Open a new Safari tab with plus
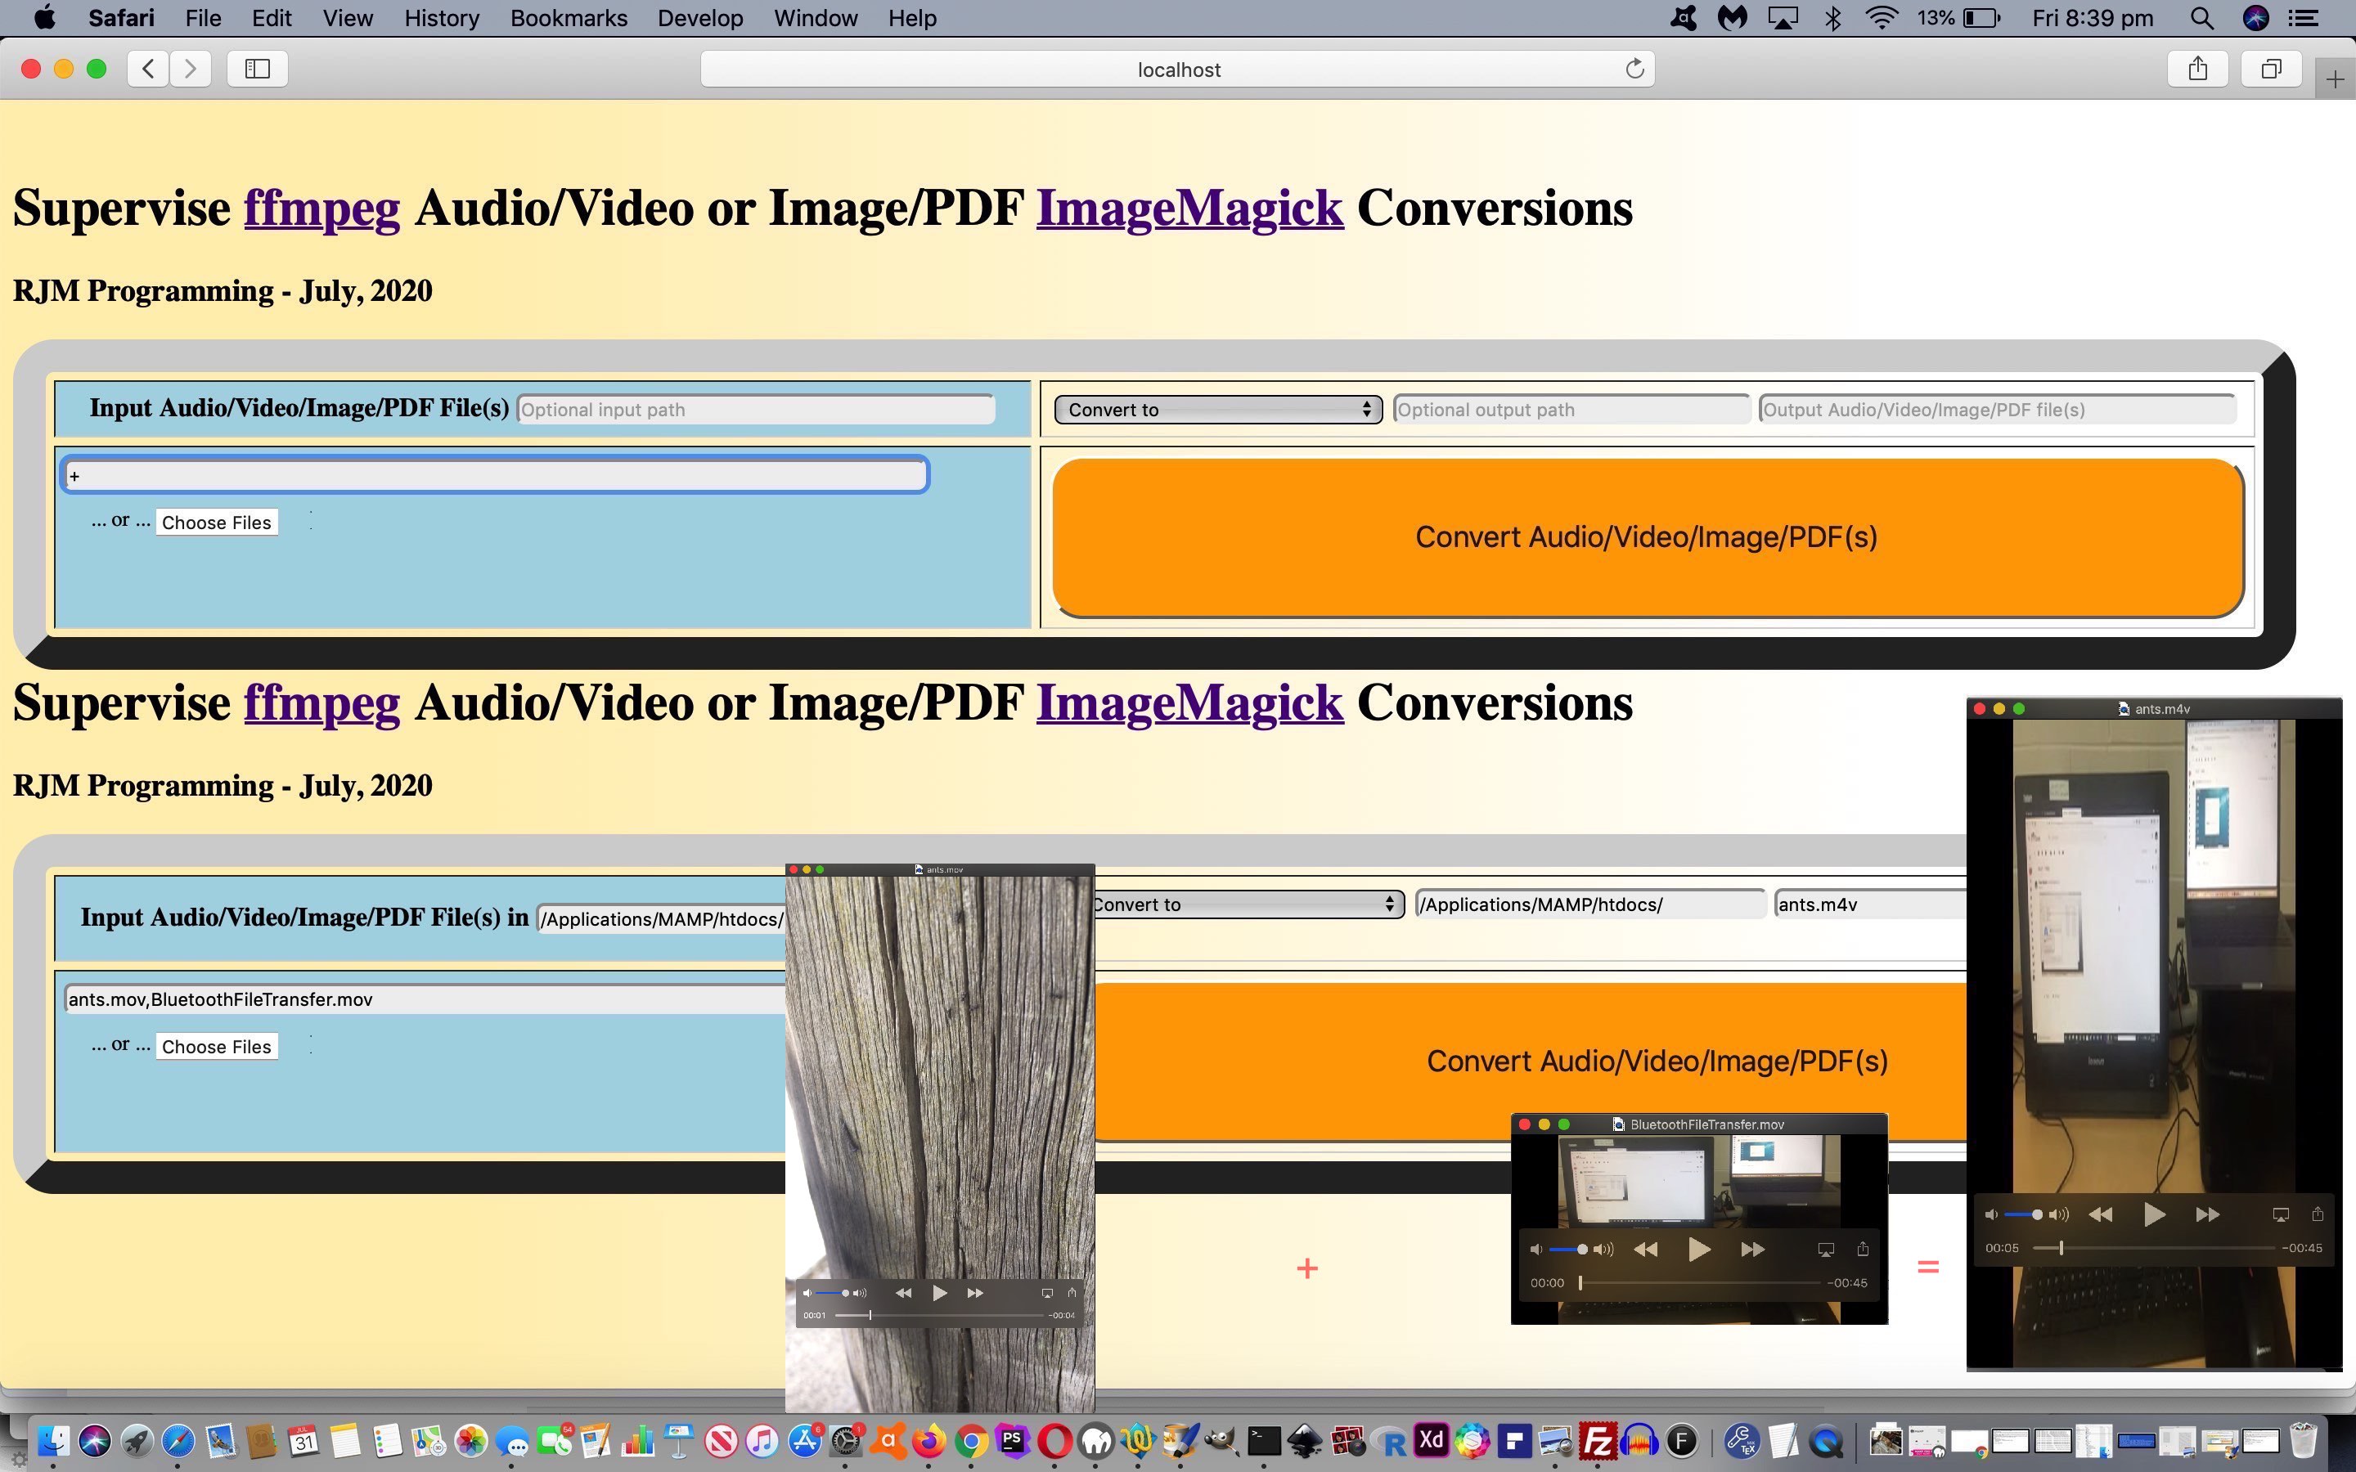2356x1472 pixels. click(2335, 80)
